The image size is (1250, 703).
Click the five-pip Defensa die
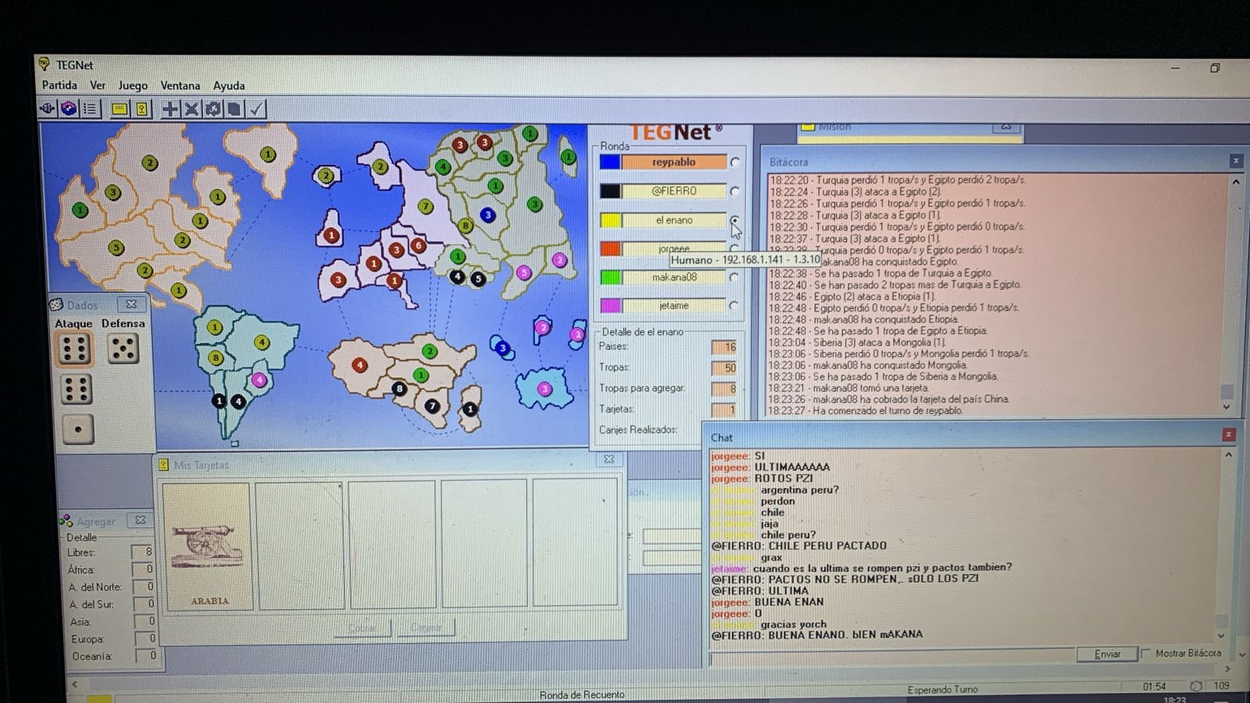pos(123,348)
